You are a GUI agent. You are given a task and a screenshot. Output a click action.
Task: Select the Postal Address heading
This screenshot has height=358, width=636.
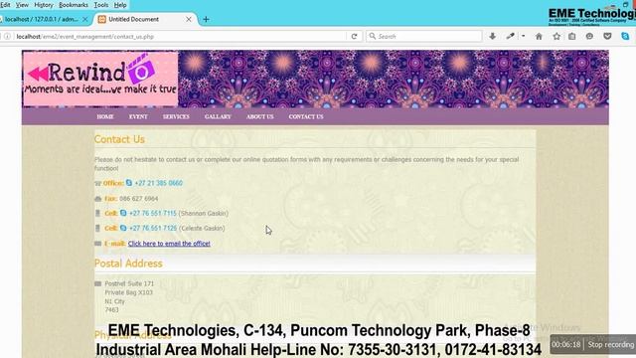tap(128, 264)
